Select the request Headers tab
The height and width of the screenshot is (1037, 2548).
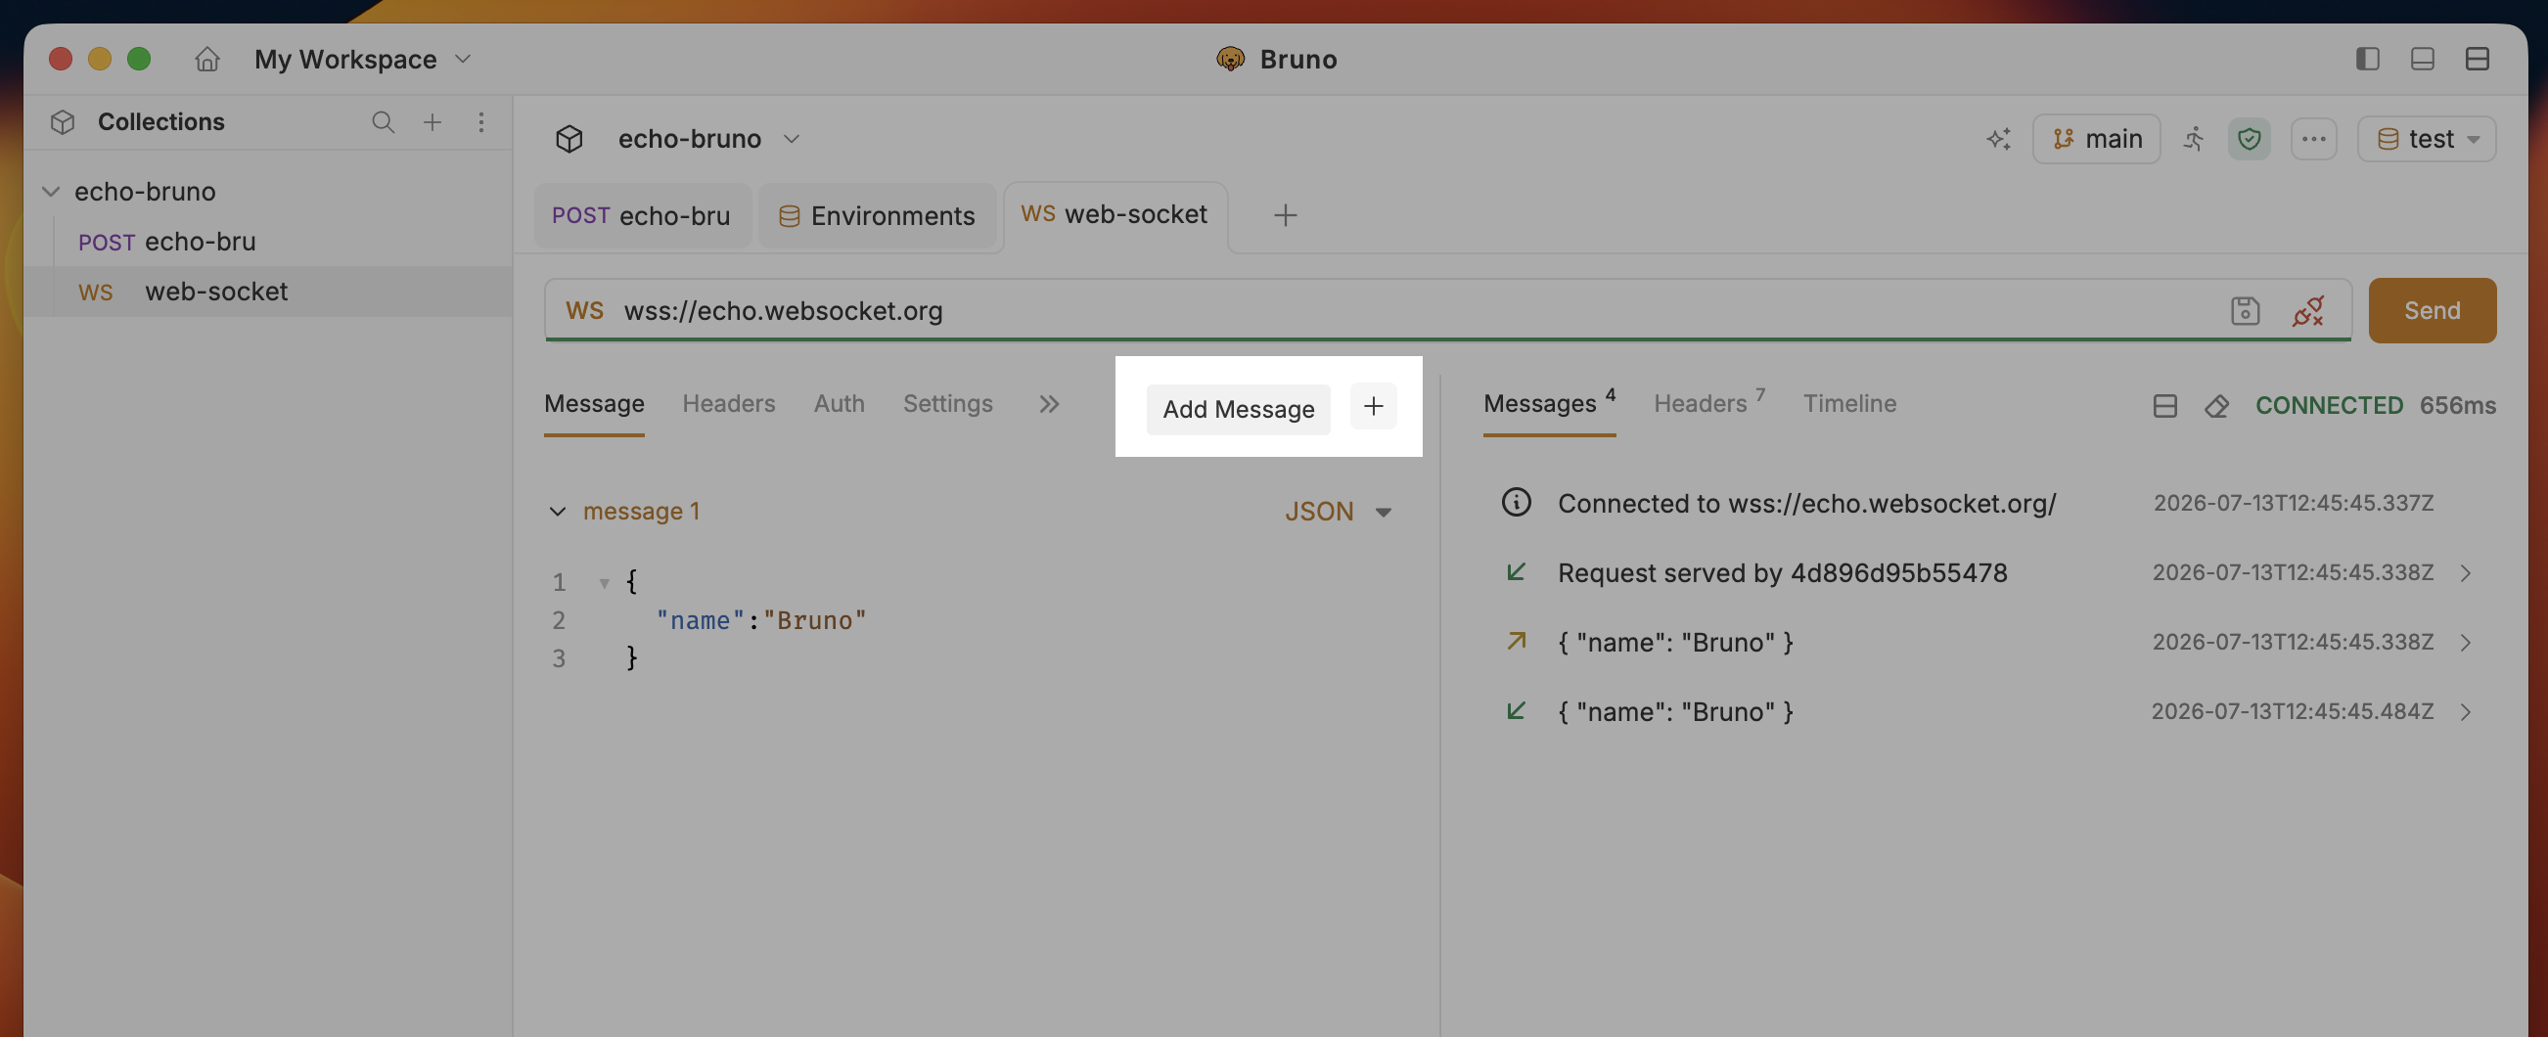pos(728,403)
